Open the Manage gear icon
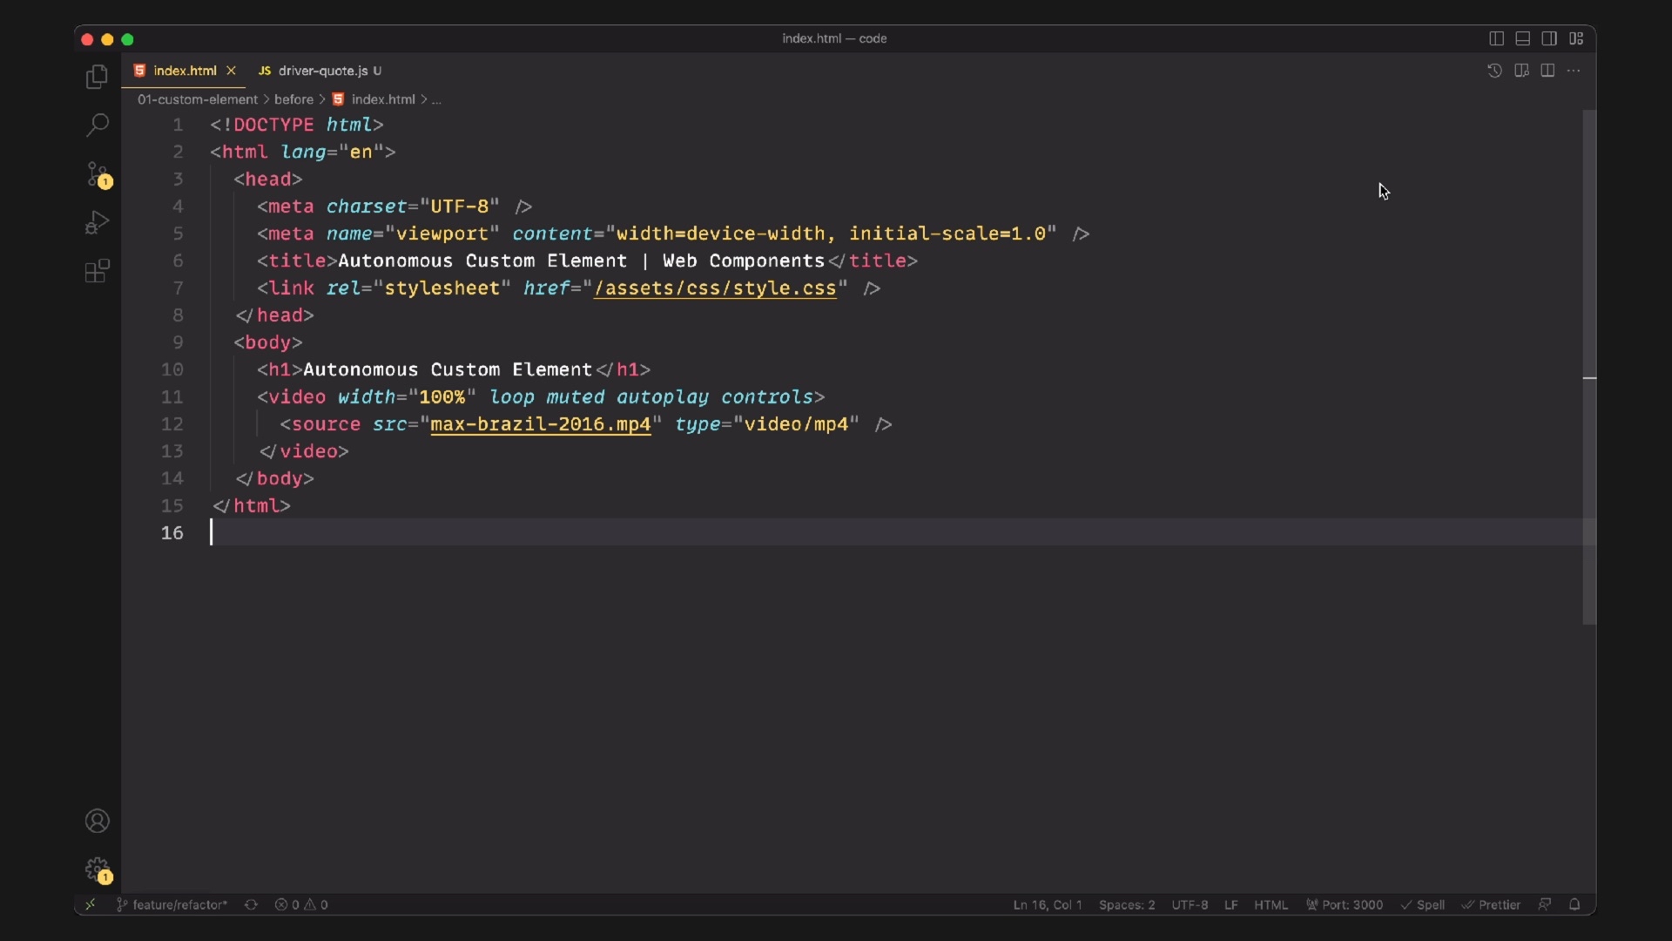Image resolution: width=1672 pixels, height=941 pixels. pyautogui.click(x=97, y=869)
